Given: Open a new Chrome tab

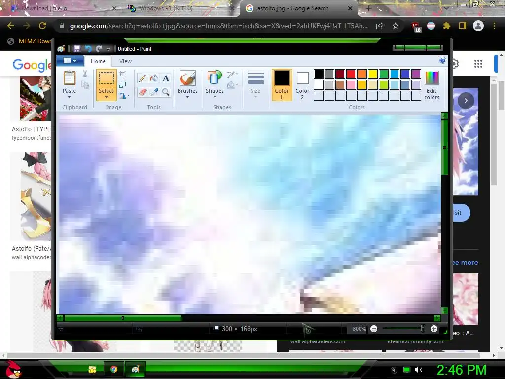Looking at the screenshot, I should pos(369,8).
